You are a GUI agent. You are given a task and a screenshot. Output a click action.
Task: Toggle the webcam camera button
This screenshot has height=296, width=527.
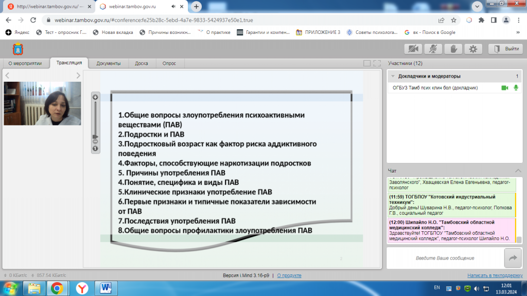click(x=413, y=49)
